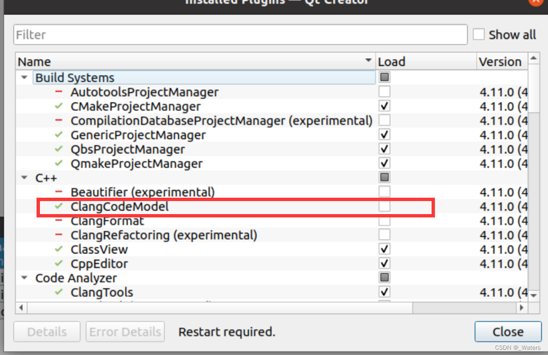Click the orange window close button in title bar
The image size is (548, 355).
click(x=535, y=1)
